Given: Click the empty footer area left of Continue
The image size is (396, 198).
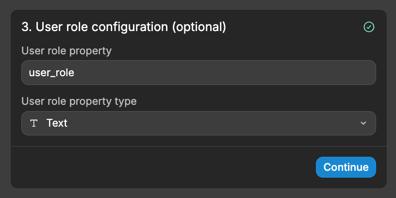Looking at the screenshot, I should (162, 167).
